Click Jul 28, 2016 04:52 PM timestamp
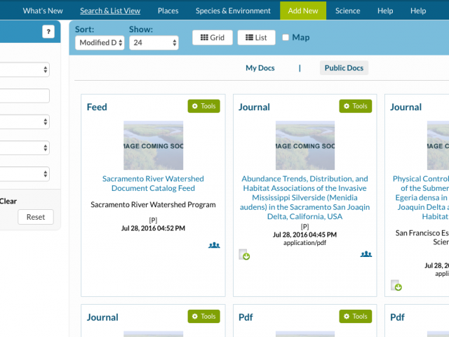 [153, 228]
